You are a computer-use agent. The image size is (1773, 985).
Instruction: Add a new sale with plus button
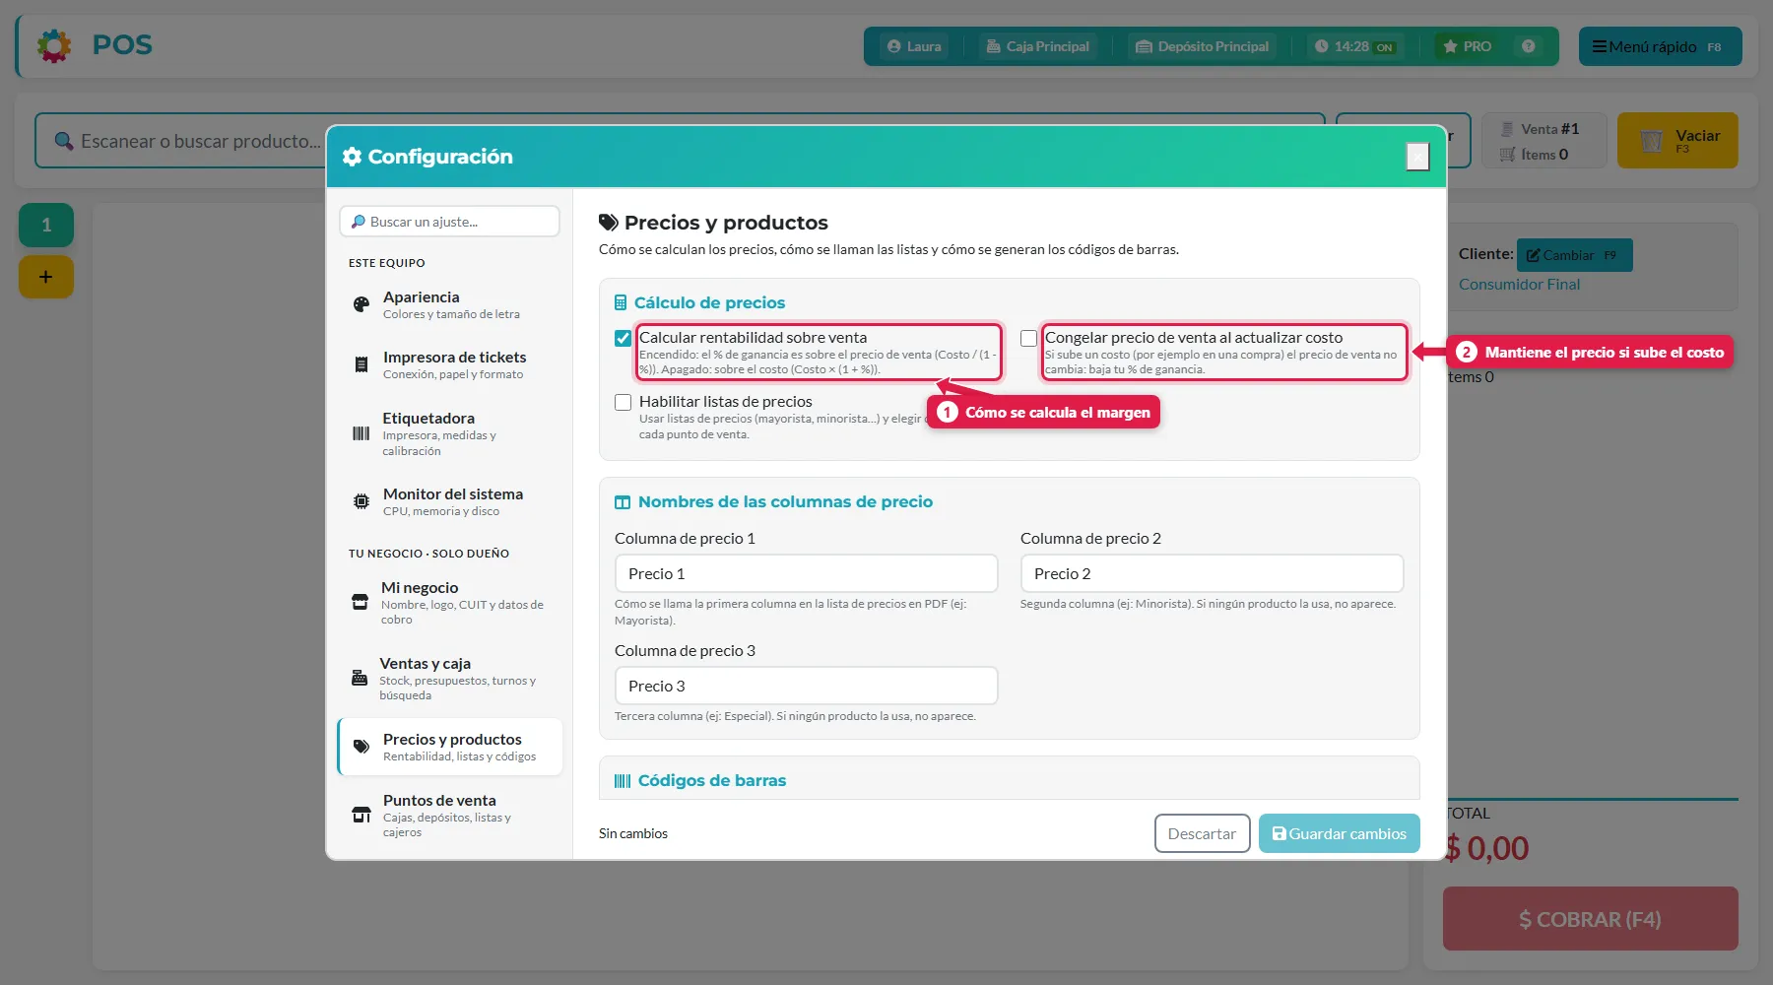pyautogui.click(x=46, y=277)
